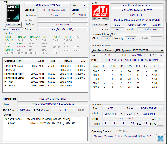Click the Propus codename field
The width and height of the screenshot is (167, 144).
(54, 15)
